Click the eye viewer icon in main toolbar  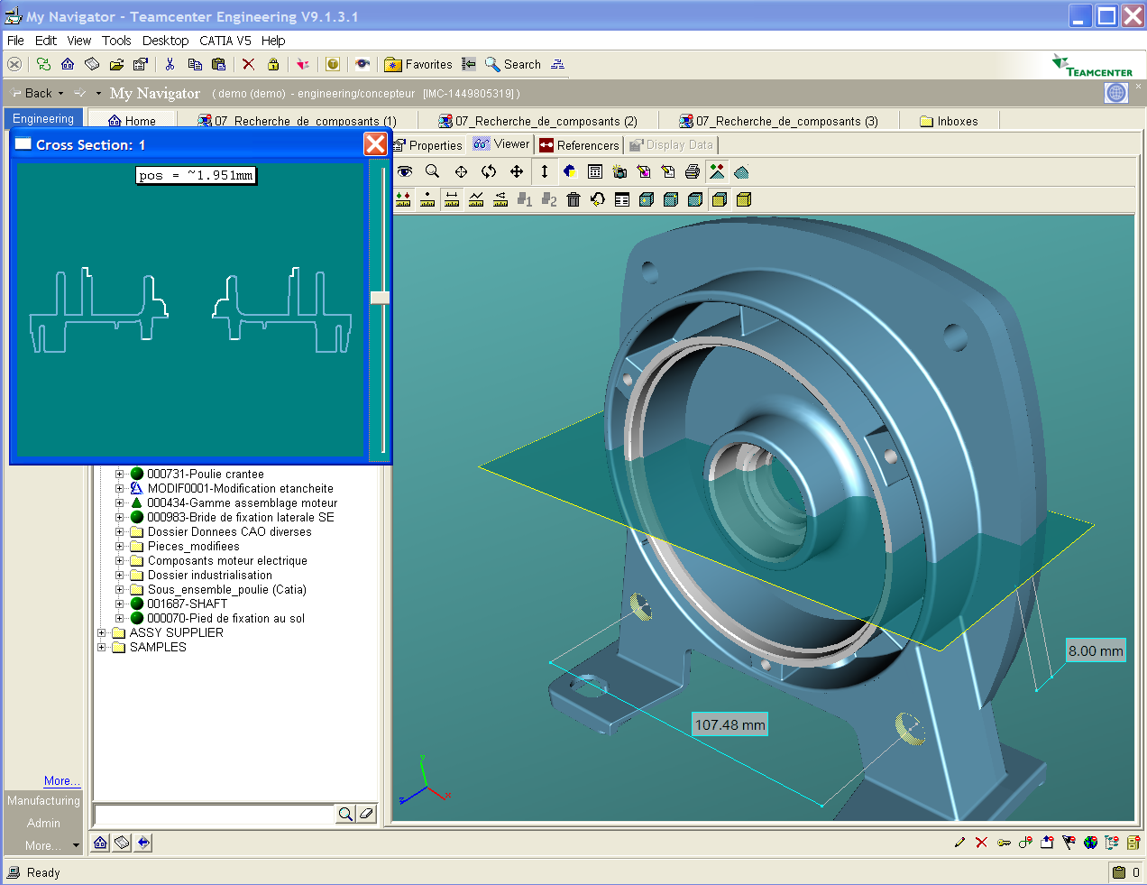coord(362,64)
